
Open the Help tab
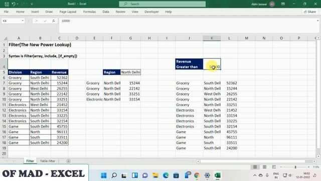[169, 12]
